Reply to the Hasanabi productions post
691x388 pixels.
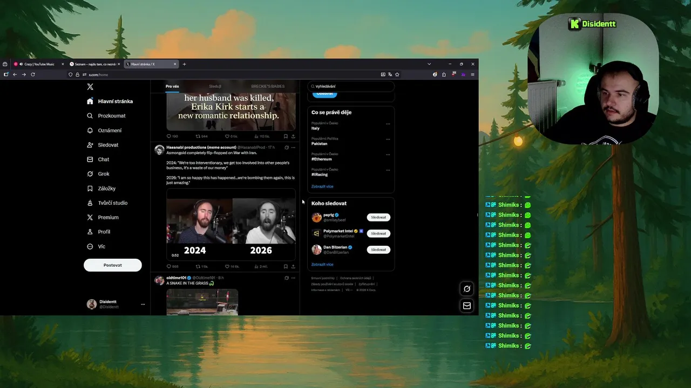tap(172, 266)
